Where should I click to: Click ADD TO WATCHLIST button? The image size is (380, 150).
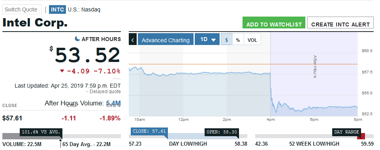pos(274,23)
